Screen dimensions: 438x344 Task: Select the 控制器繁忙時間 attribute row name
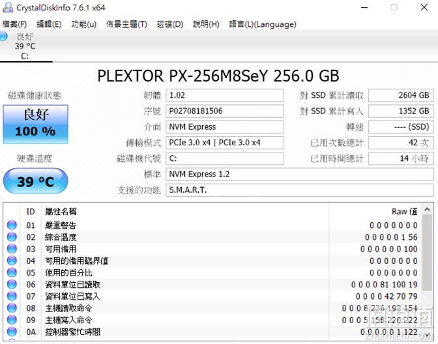72,332
